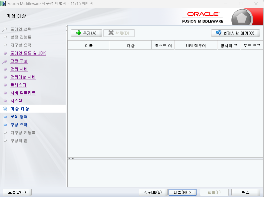Open 구성 요약 step link
The image size is (264, 197).
pyautogui.click(x=19, y=125)
